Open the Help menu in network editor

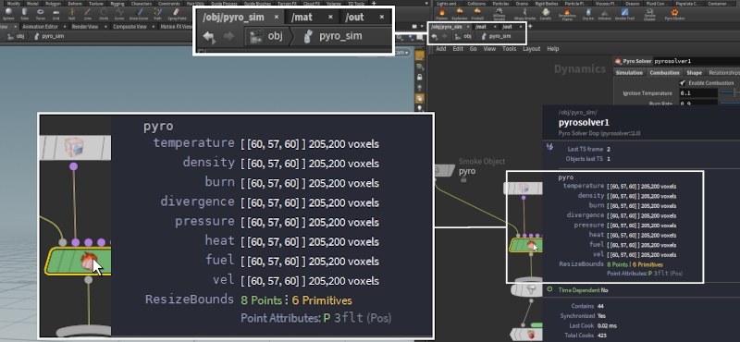click(552, 49)
